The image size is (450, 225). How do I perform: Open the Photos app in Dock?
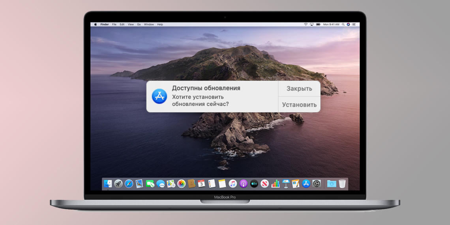181,184
